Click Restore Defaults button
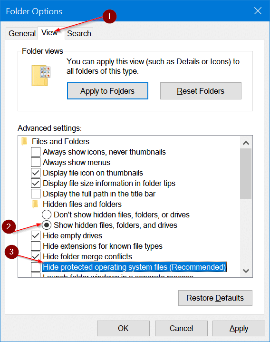The height and width of the screenshot is (342, 270). pos(215,298)
